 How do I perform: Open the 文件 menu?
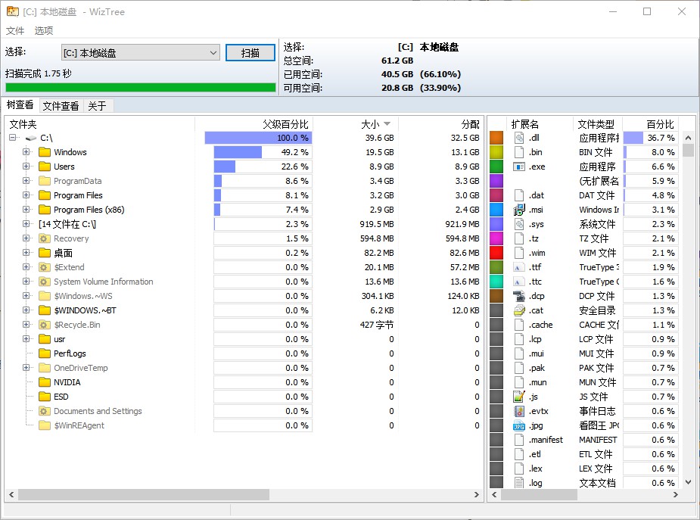point(14,30)
